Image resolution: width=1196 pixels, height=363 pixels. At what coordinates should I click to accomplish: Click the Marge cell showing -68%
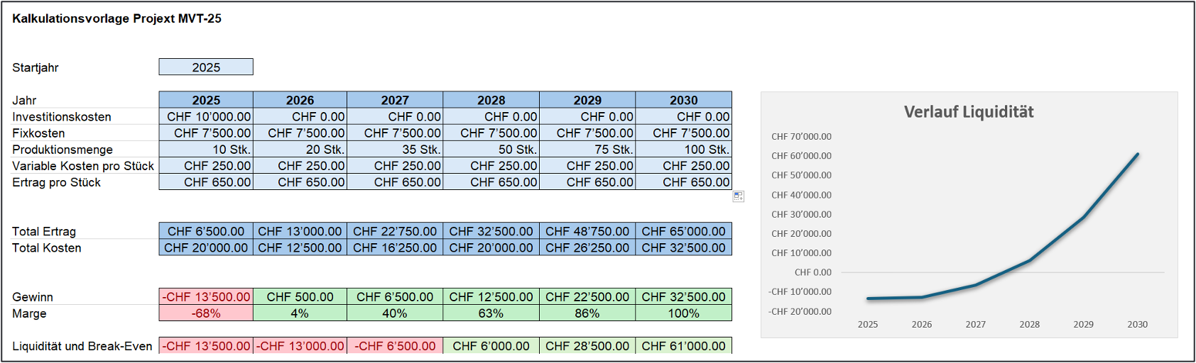tap(206, 313)
